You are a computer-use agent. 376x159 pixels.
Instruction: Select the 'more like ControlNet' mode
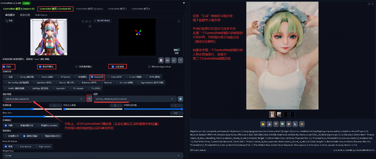[x=48, y=126]
